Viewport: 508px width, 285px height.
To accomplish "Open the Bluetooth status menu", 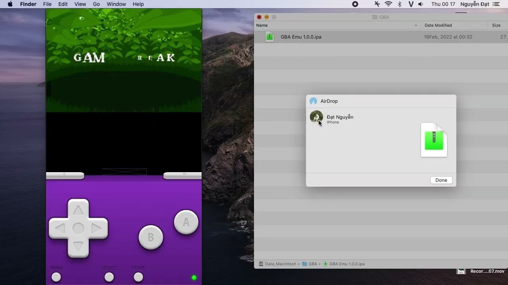I will pyautogui.click(x=400, y=4).
